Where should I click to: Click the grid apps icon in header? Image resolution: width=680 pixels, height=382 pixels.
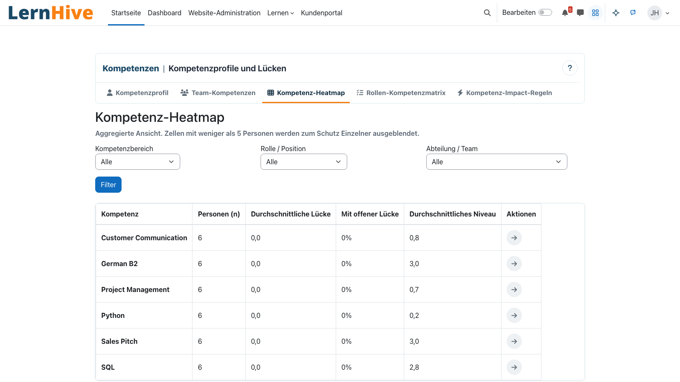[595, 13]
